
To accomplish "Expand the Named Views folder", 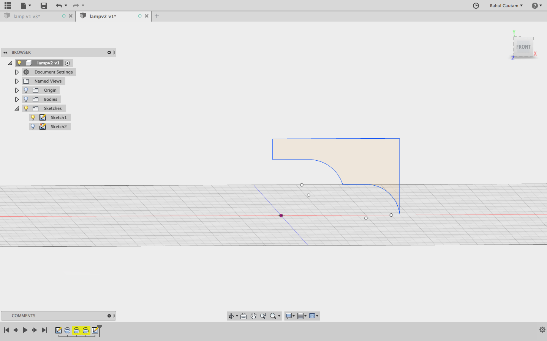I will [17, 81].
